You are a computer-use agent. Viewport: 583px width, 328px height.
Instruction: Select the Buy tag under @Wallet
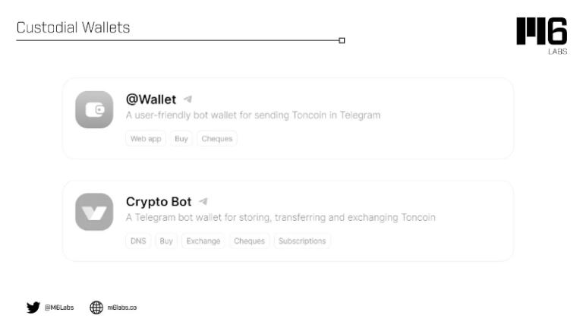tap(181, 139)
